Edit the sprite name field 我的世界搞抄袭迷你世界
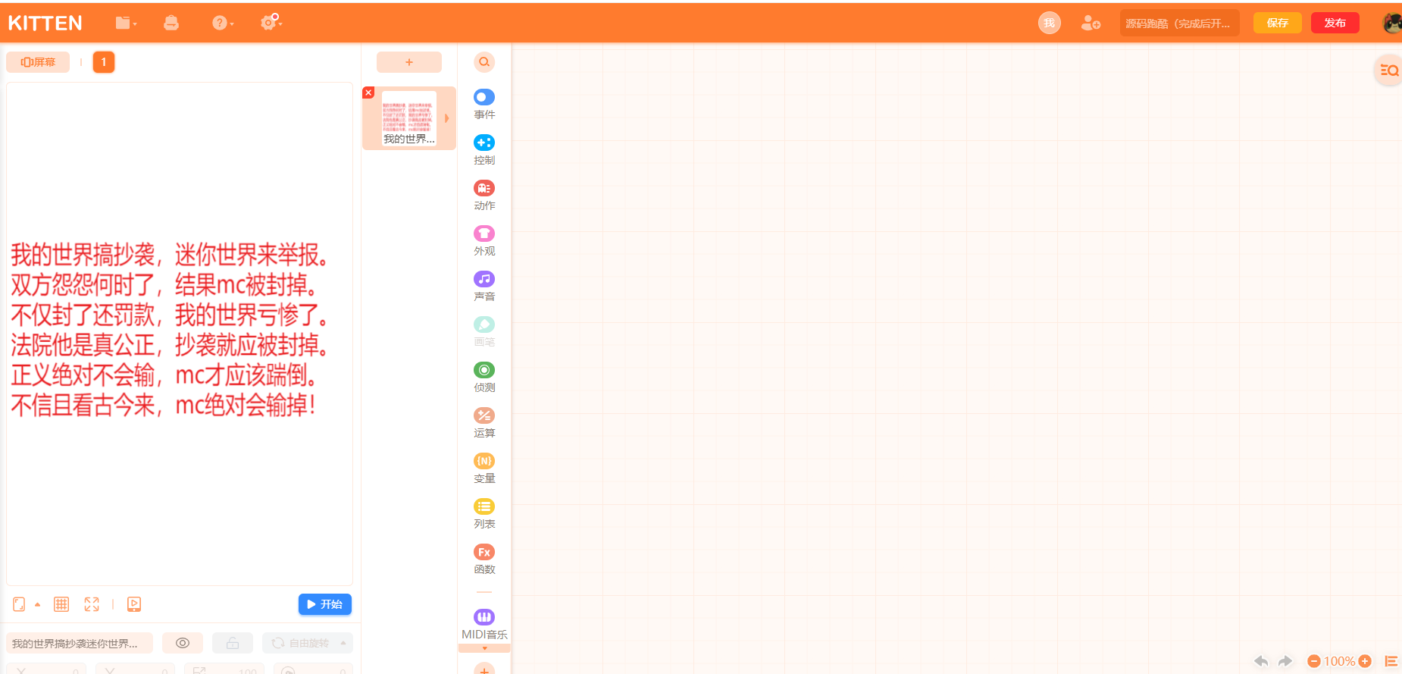The image size is (1402, 674). [x=80, y=643]
